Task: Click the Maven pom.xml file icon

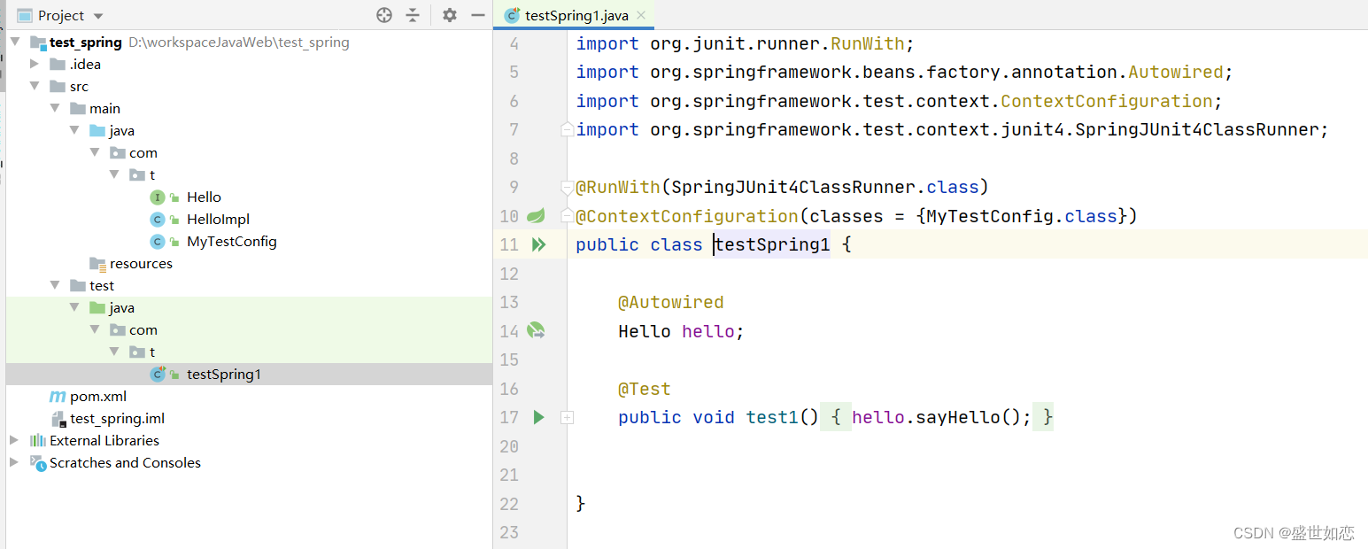Action: [x=58, y=396]
